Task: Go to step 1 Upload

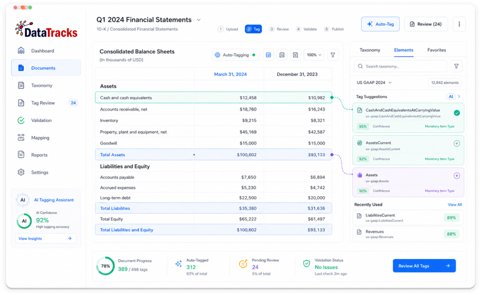Action: click(228, 29)
